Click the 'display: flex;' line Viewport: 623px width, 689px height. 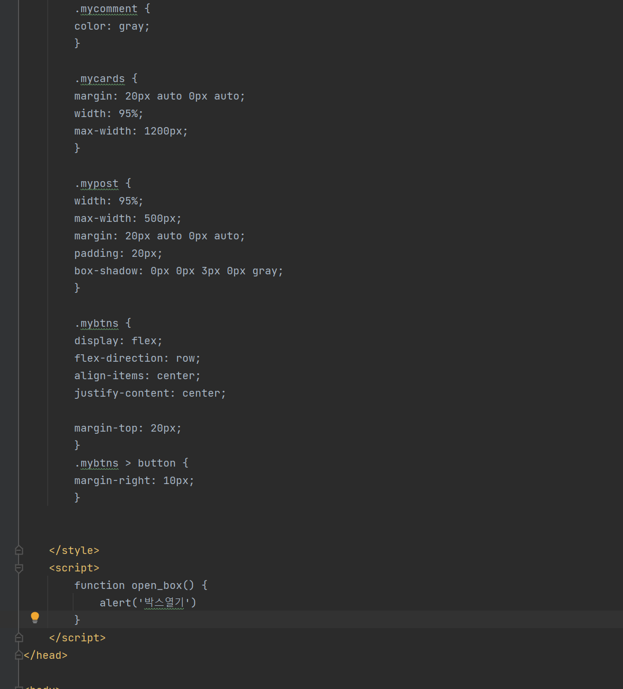coord(118,341)
